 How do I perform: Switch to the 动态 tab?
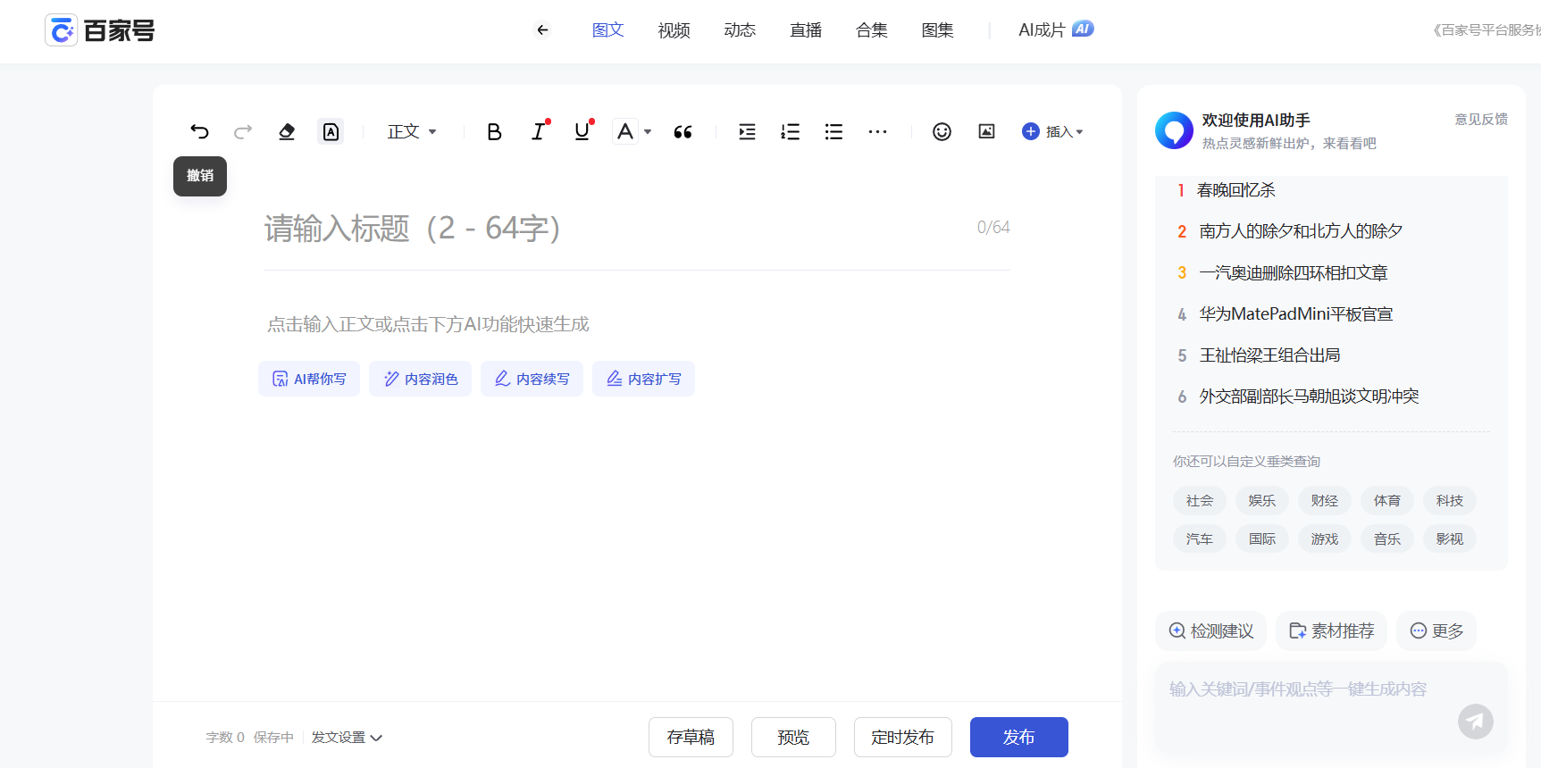[740, 30]
